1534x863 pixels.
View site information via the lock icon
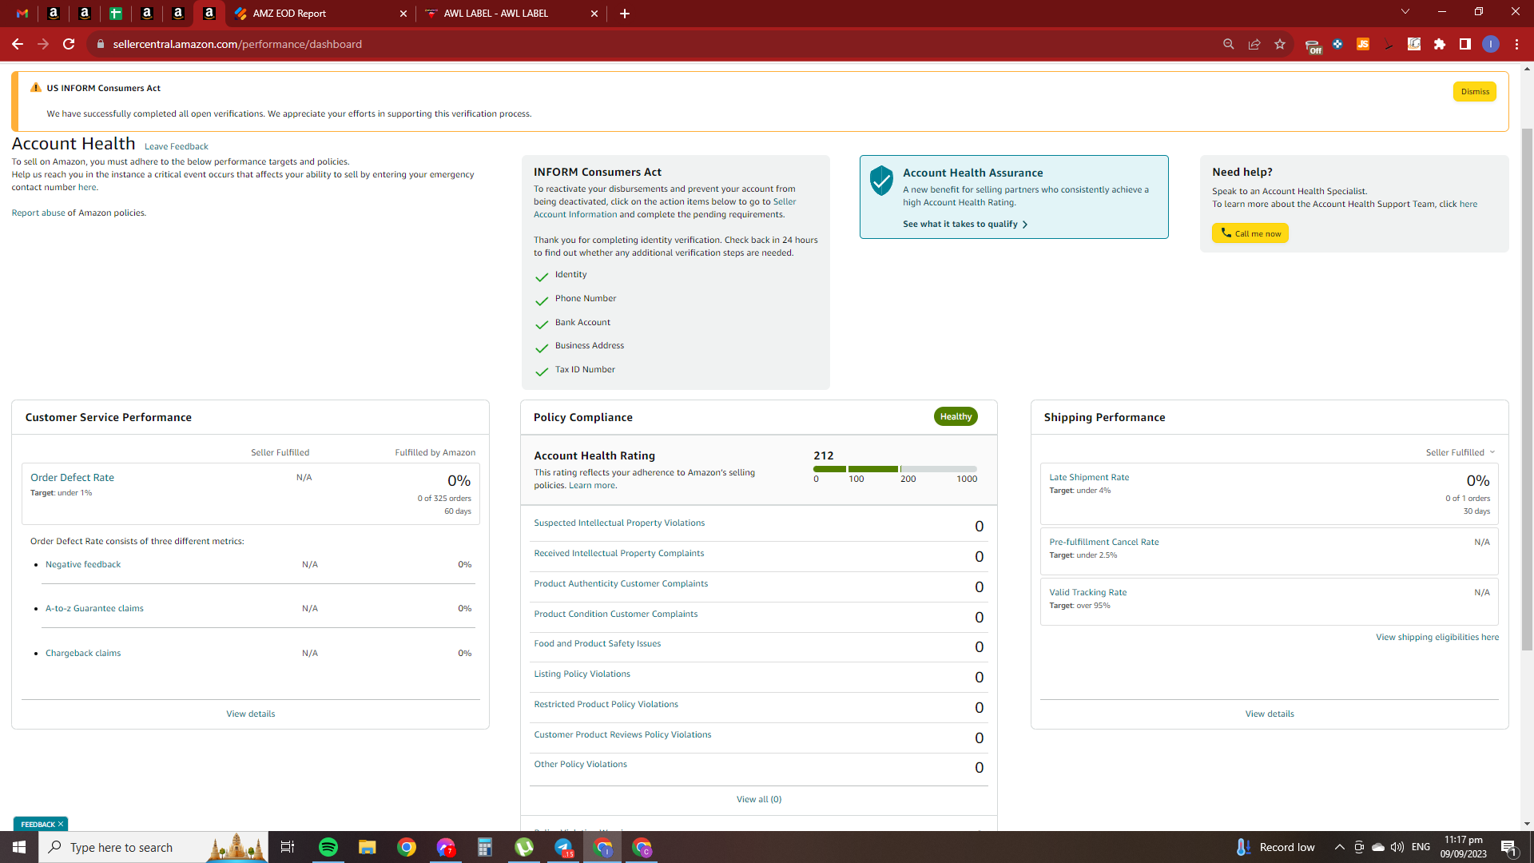pyautogui.click(x=101, y=44)
